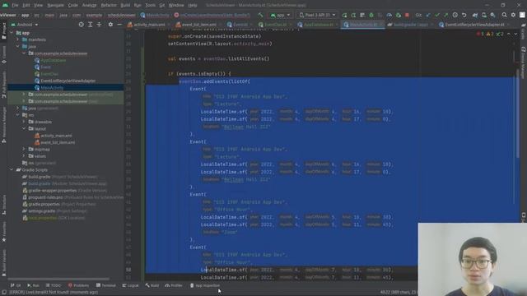Open the App Inspection tool window

[204, 285]
